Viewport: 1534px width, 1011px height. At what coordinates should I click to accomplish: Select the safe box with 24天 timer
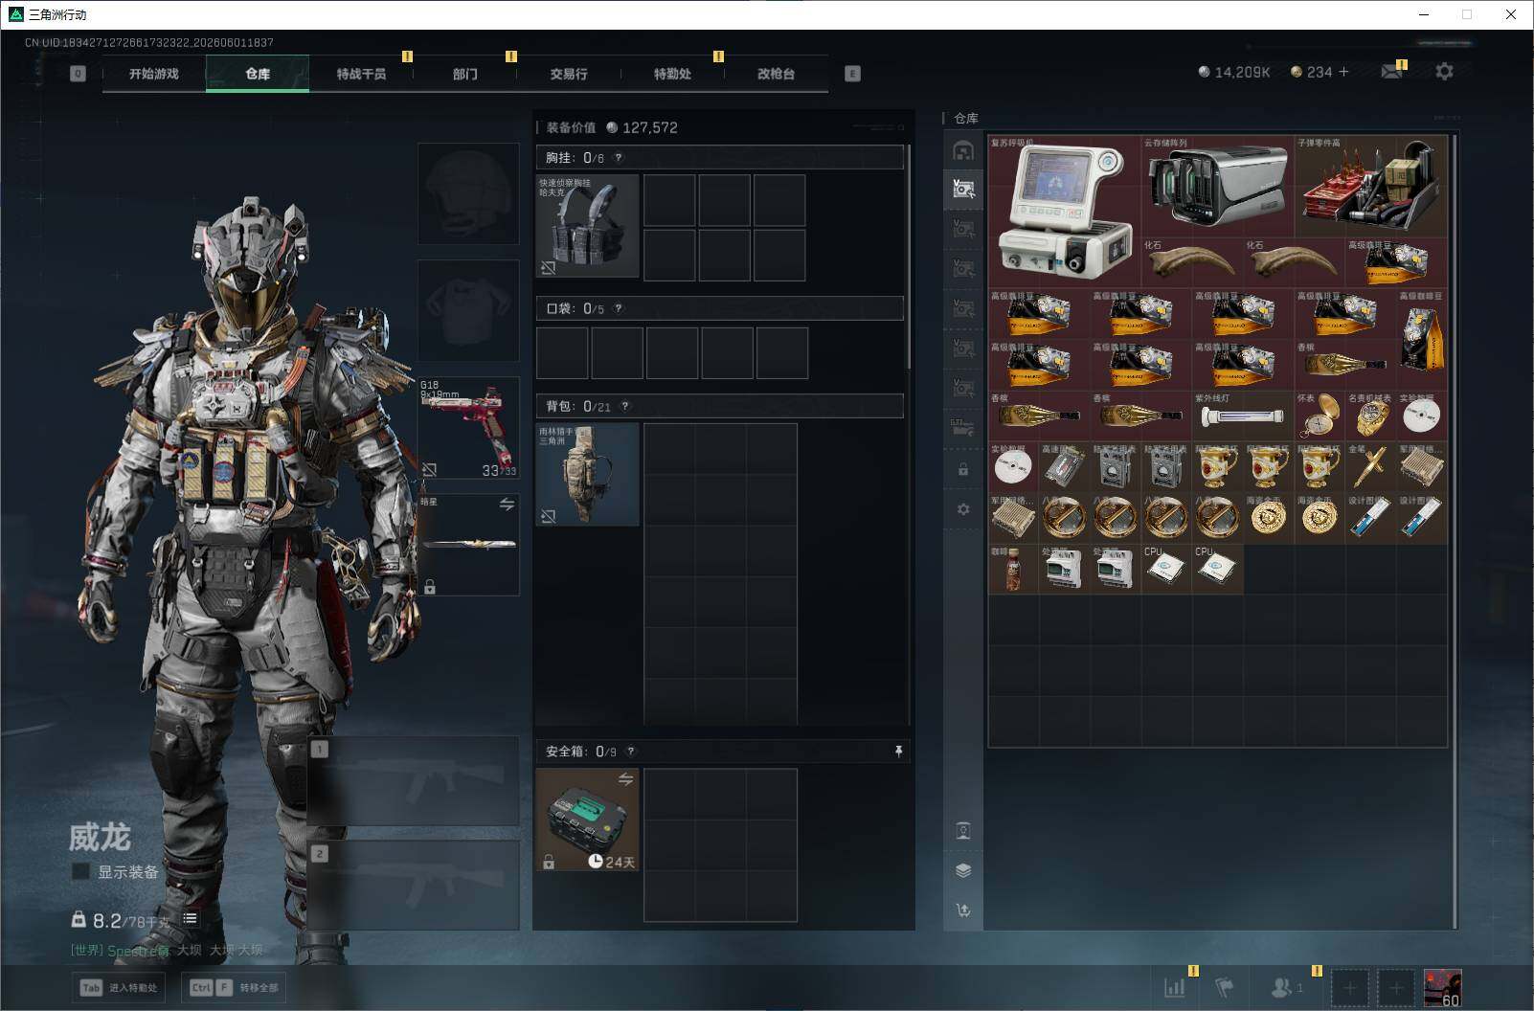(588, 820)
